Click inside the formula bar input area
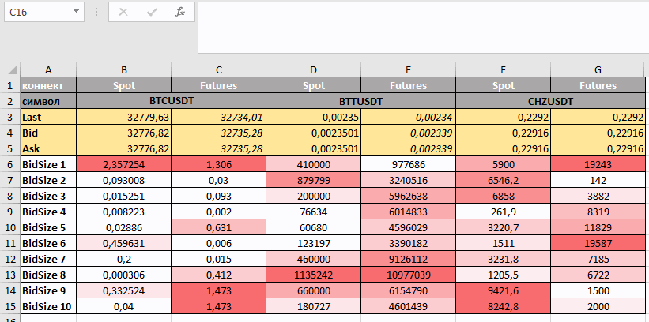 [x=419, y=27]
